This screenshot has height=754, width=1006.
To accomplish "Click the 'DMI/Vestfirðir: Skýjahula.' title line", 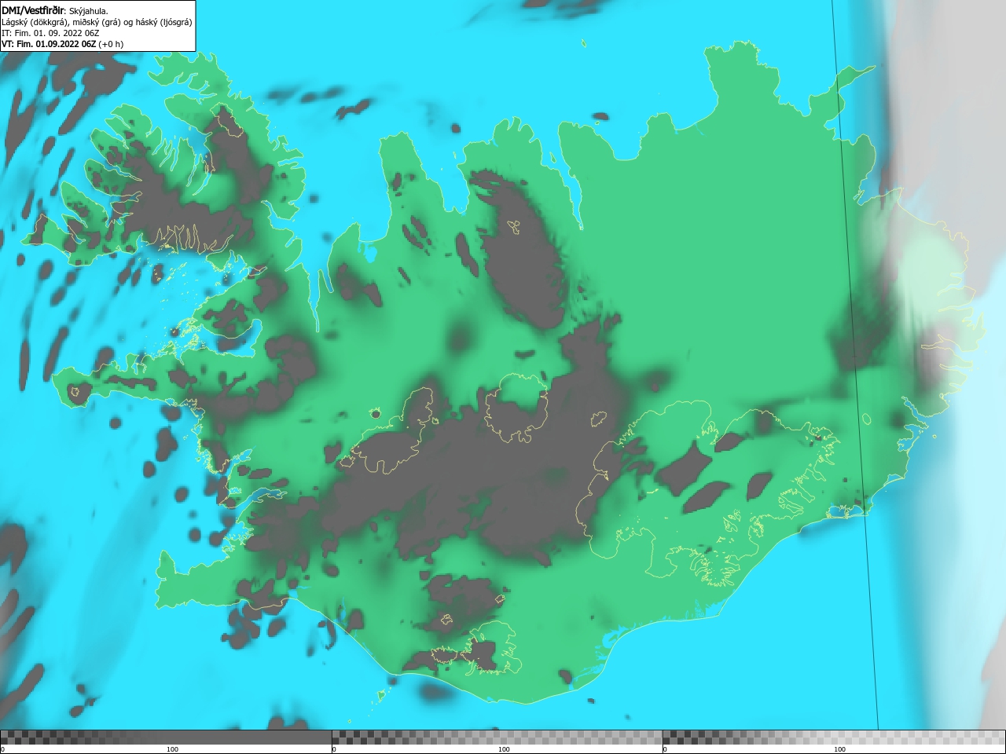I will click(x=55, y=10).
